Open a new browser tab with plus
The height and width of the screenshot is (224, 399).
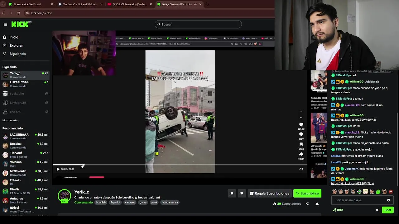click(x=208, y=4)
